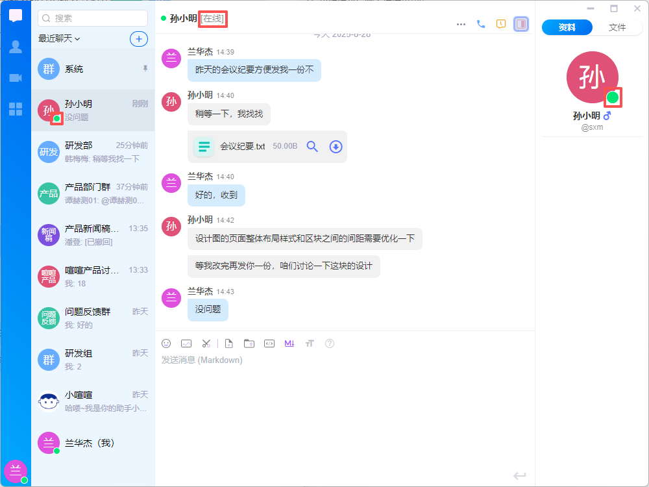Screen dimensions: 649x487
Task: Select the 资料 tab
Action: click(567, 27)
